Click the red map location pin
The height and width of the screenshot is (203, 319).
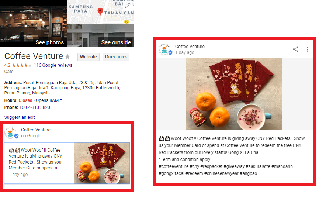[100, 11]
